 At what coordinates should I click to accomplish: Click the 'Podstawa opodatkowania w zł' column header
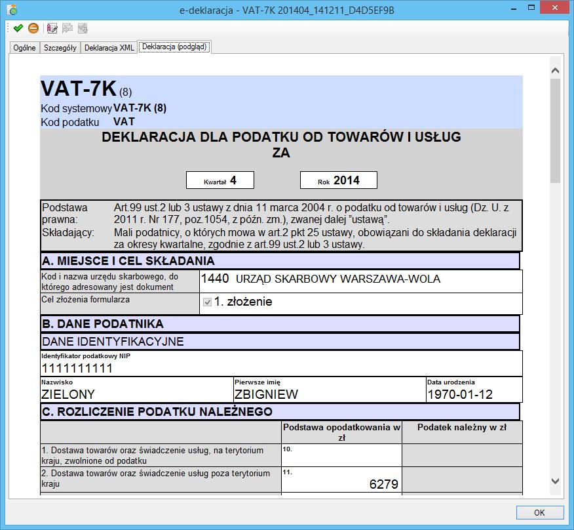tap(341, 432)
